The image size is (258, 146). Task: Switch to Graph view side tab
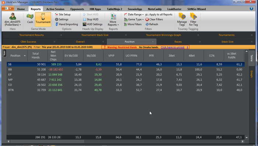pyautogui.click(x=251, y=74)
